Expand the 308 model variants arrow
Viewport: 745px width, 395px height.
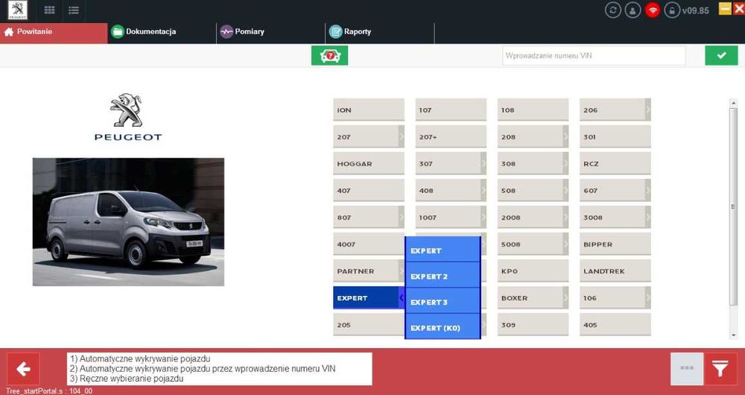566,163
